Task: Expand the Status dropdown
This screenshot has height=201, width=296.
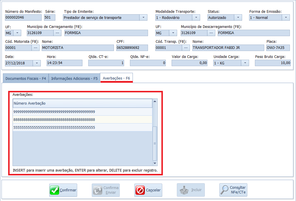Action: (x=238, y=17)
